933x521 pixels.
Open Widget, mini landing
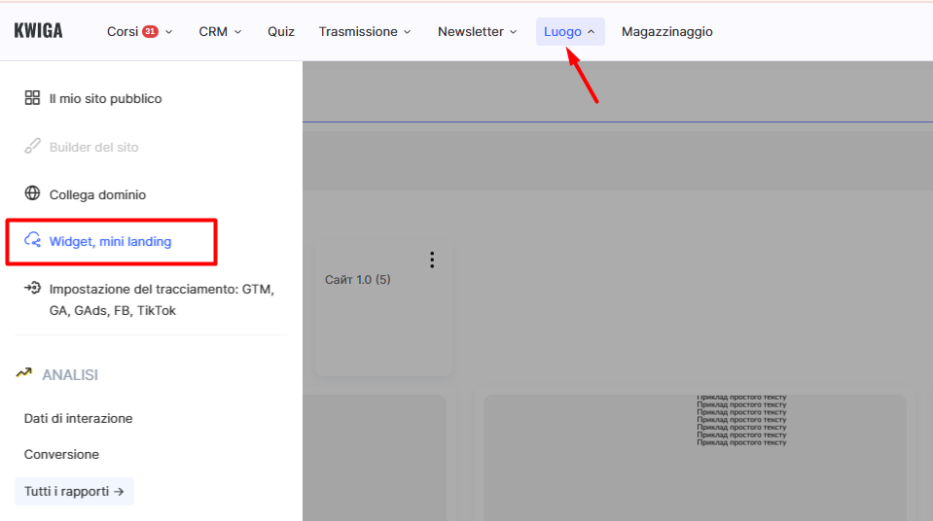click(110, 241)
